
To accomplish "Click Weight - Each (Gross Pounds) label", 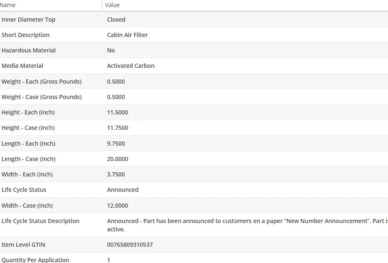I will [42, 82].
